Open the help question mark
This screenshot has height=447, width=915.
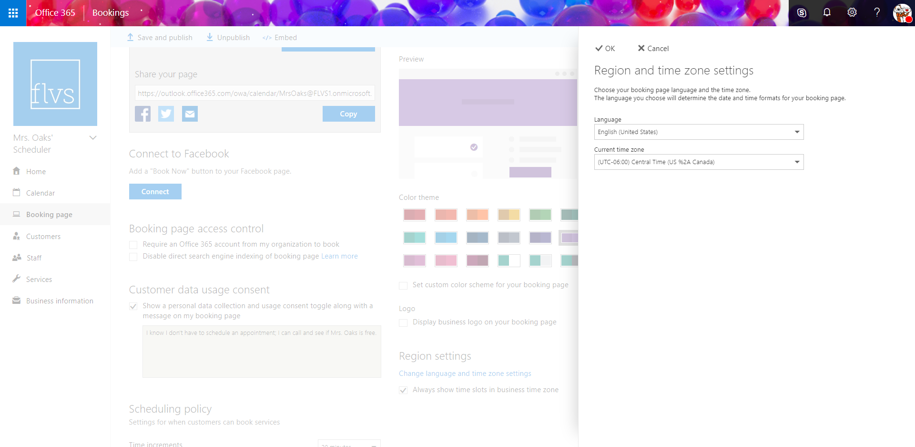877,13
